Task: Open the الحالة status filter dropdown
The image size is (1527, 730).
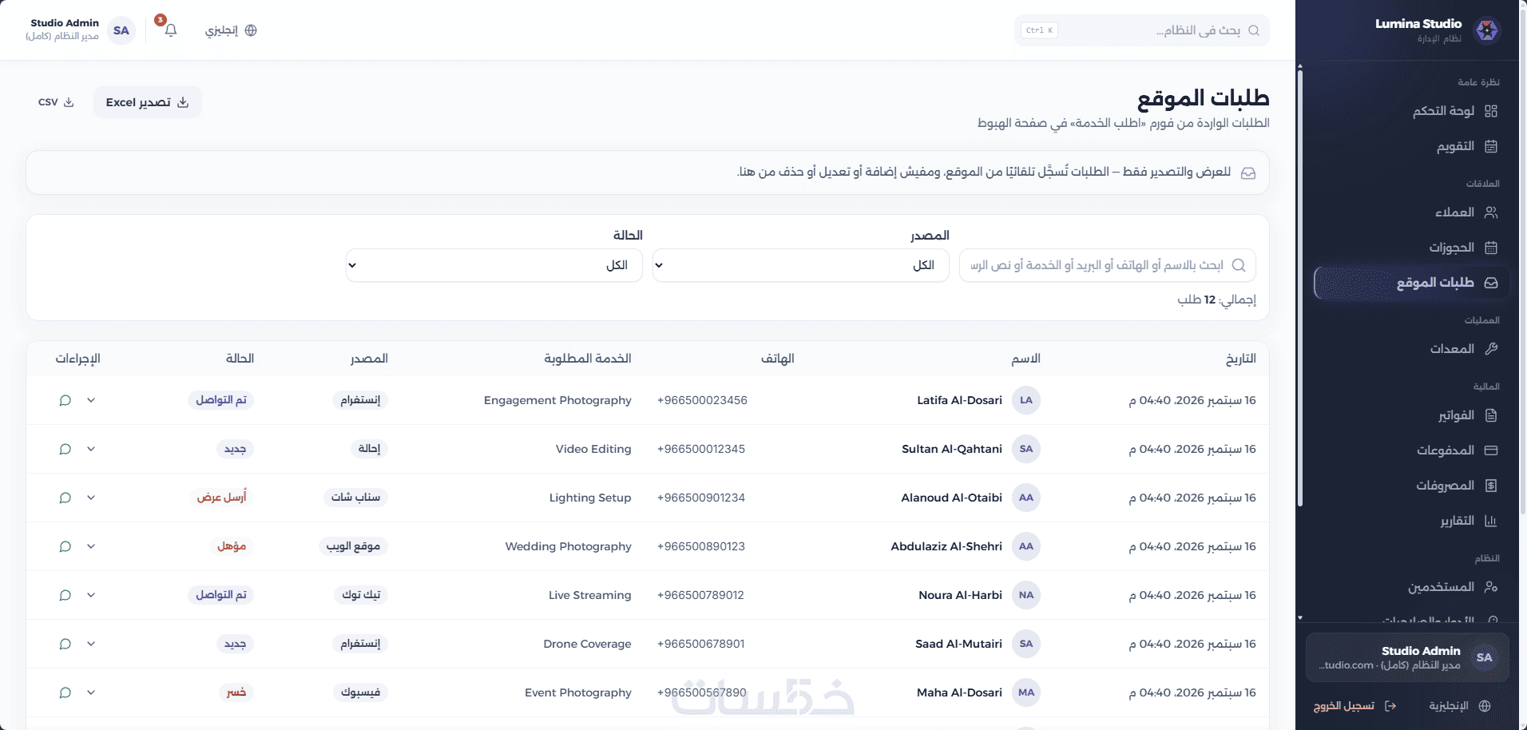Action: click(x=494, y=265)
